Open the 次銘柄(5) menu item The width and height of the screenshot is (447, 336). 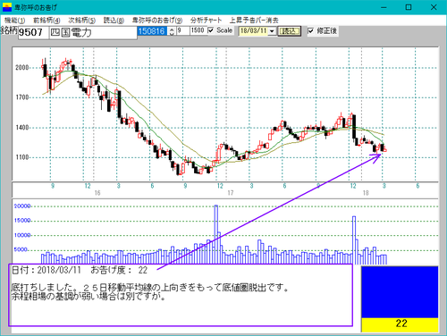tap(81, 21)
